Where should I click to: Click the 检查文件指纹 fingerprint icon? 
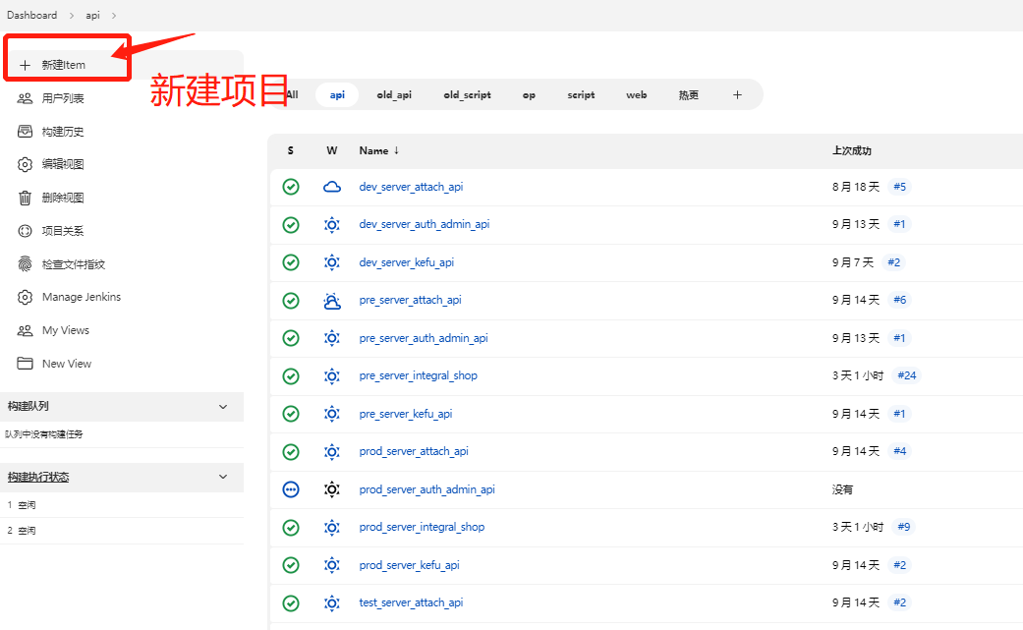[26, 263]
